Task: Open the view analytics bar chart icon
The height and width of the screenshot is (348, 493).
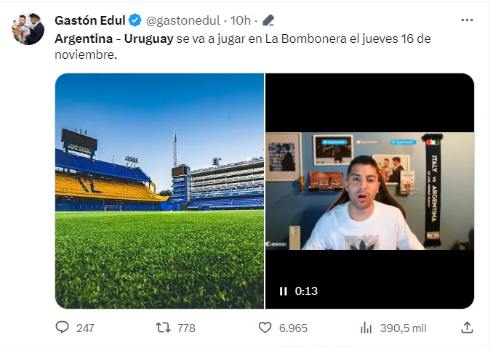Action: coord(366,328)
